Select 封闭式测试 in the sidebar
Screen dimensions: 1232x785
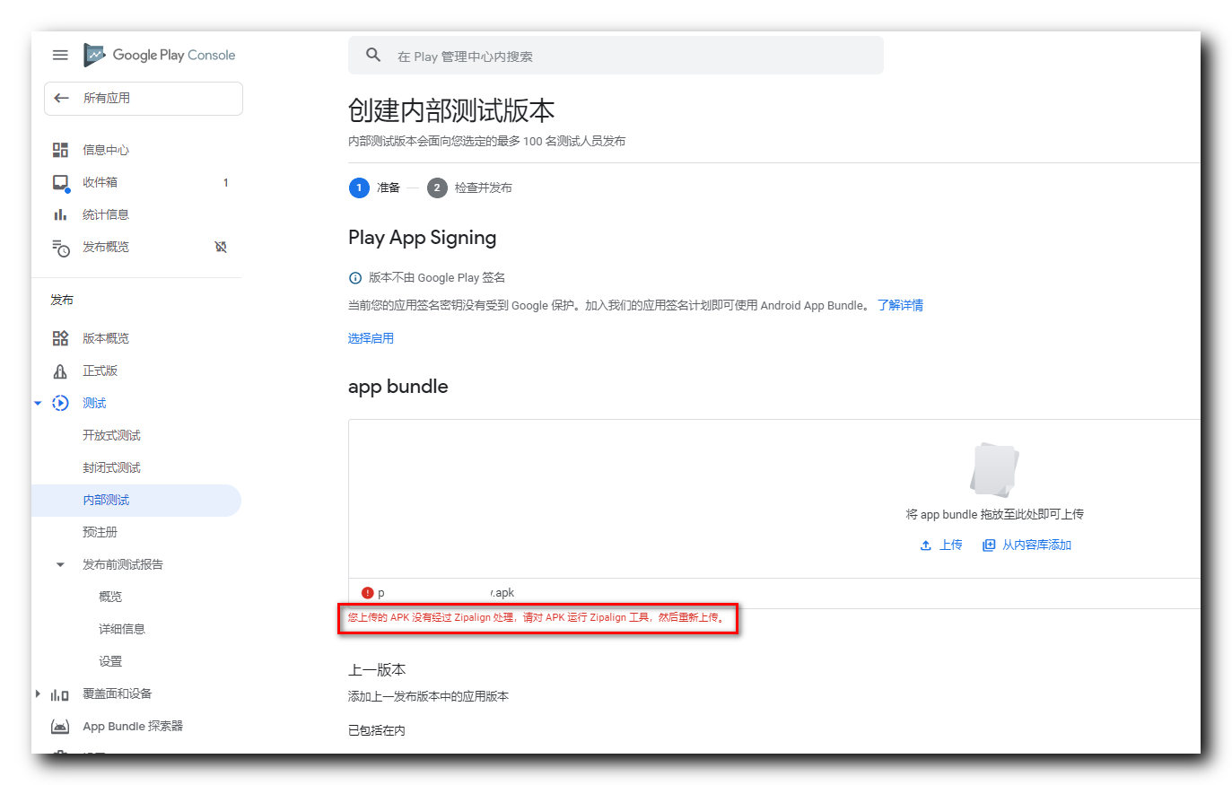click(111, 467)
